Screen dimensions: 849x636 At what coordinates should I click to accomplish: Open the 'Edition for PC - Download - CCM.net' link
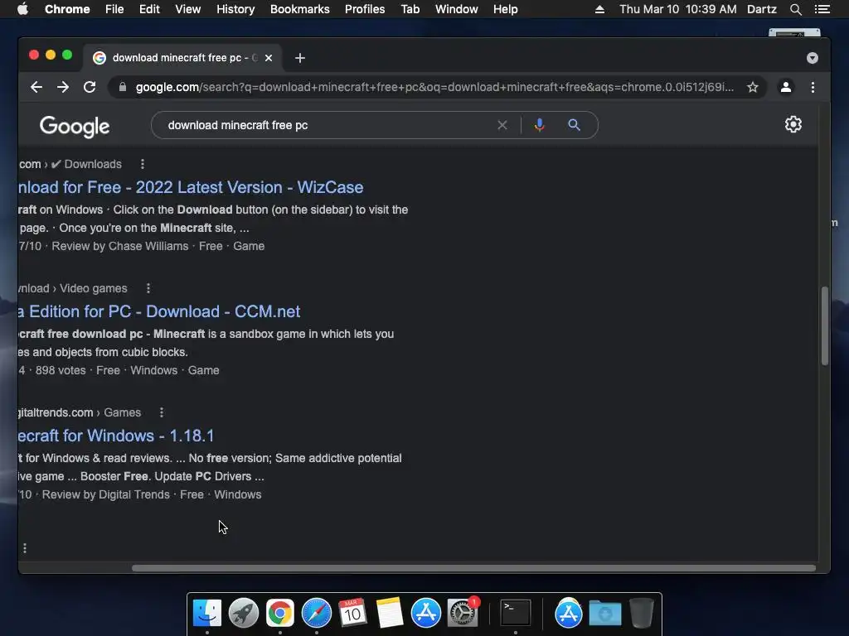coord(159,311)
